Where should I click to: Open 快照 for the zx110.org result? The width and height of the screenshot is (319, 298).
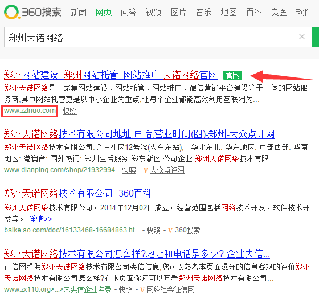coord(125,289)
